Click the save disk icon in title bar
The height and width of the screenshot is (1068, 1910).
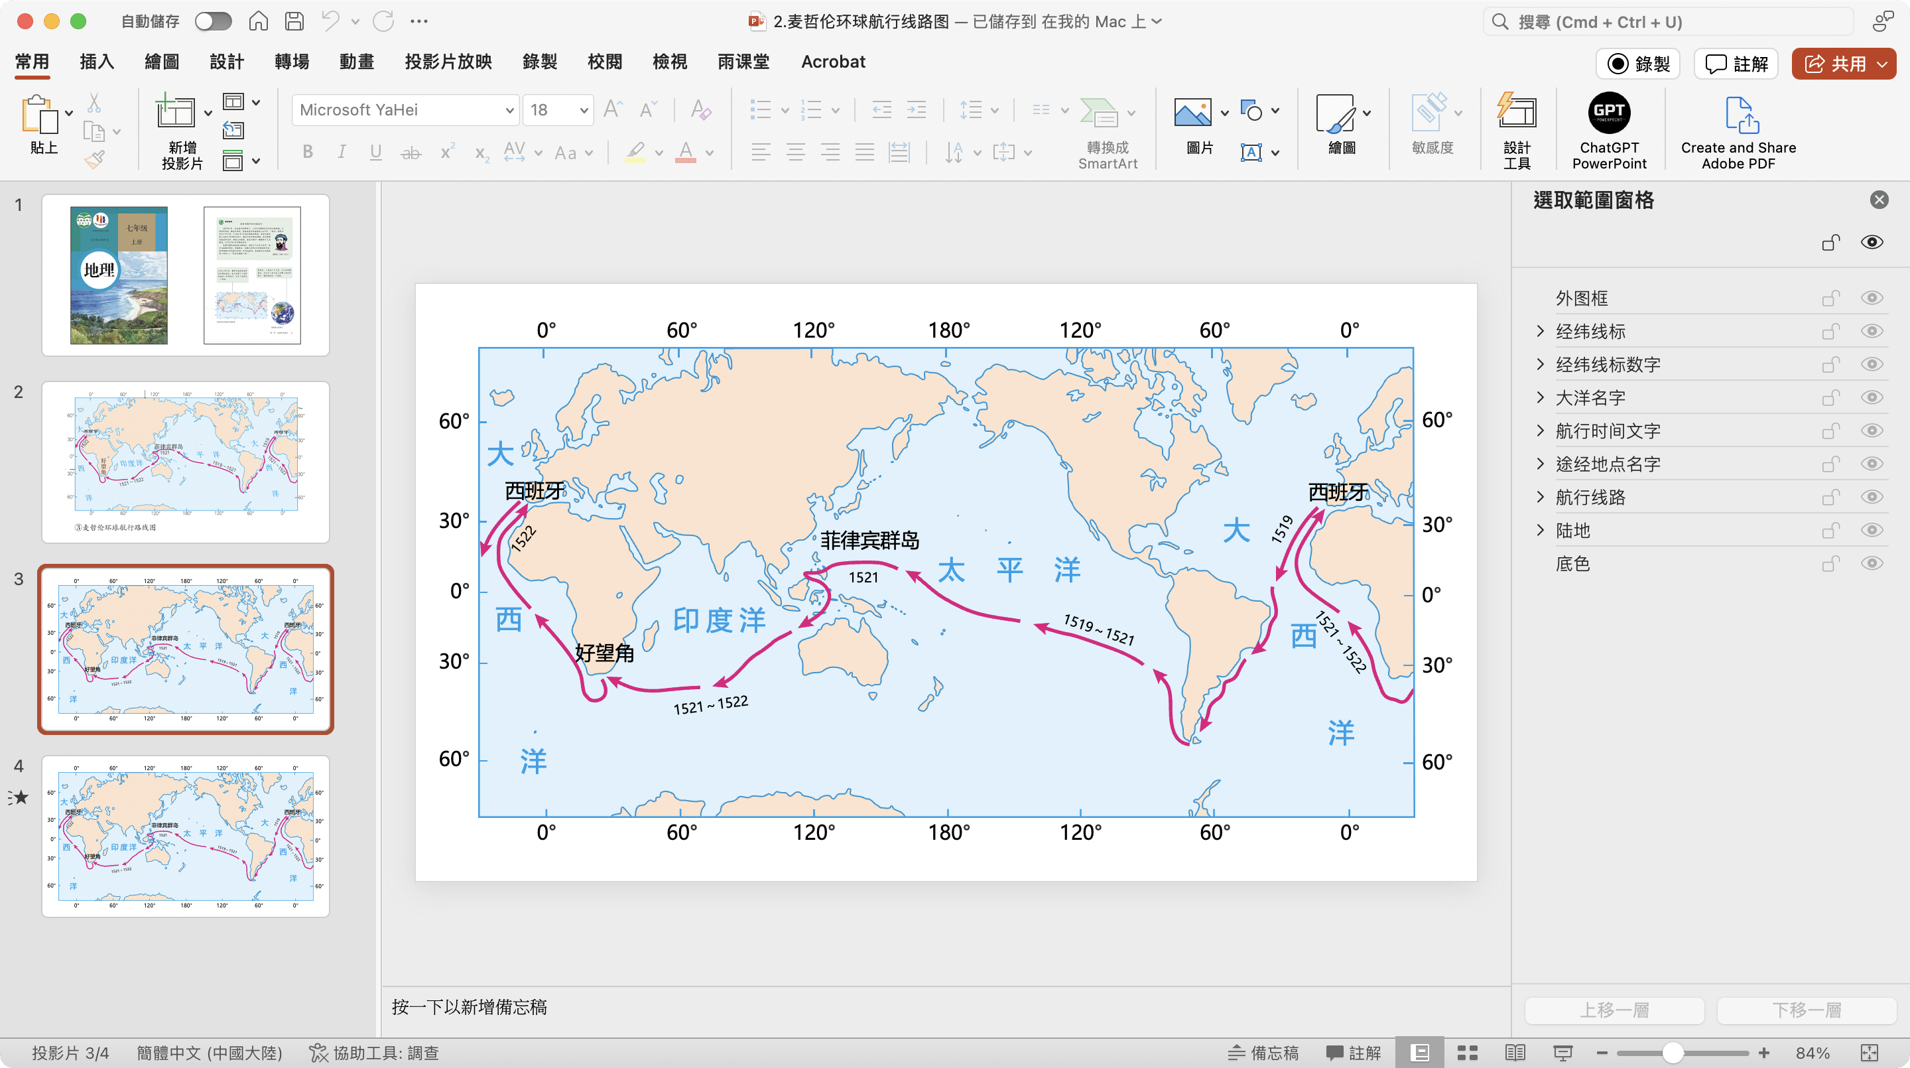point(294,21)
